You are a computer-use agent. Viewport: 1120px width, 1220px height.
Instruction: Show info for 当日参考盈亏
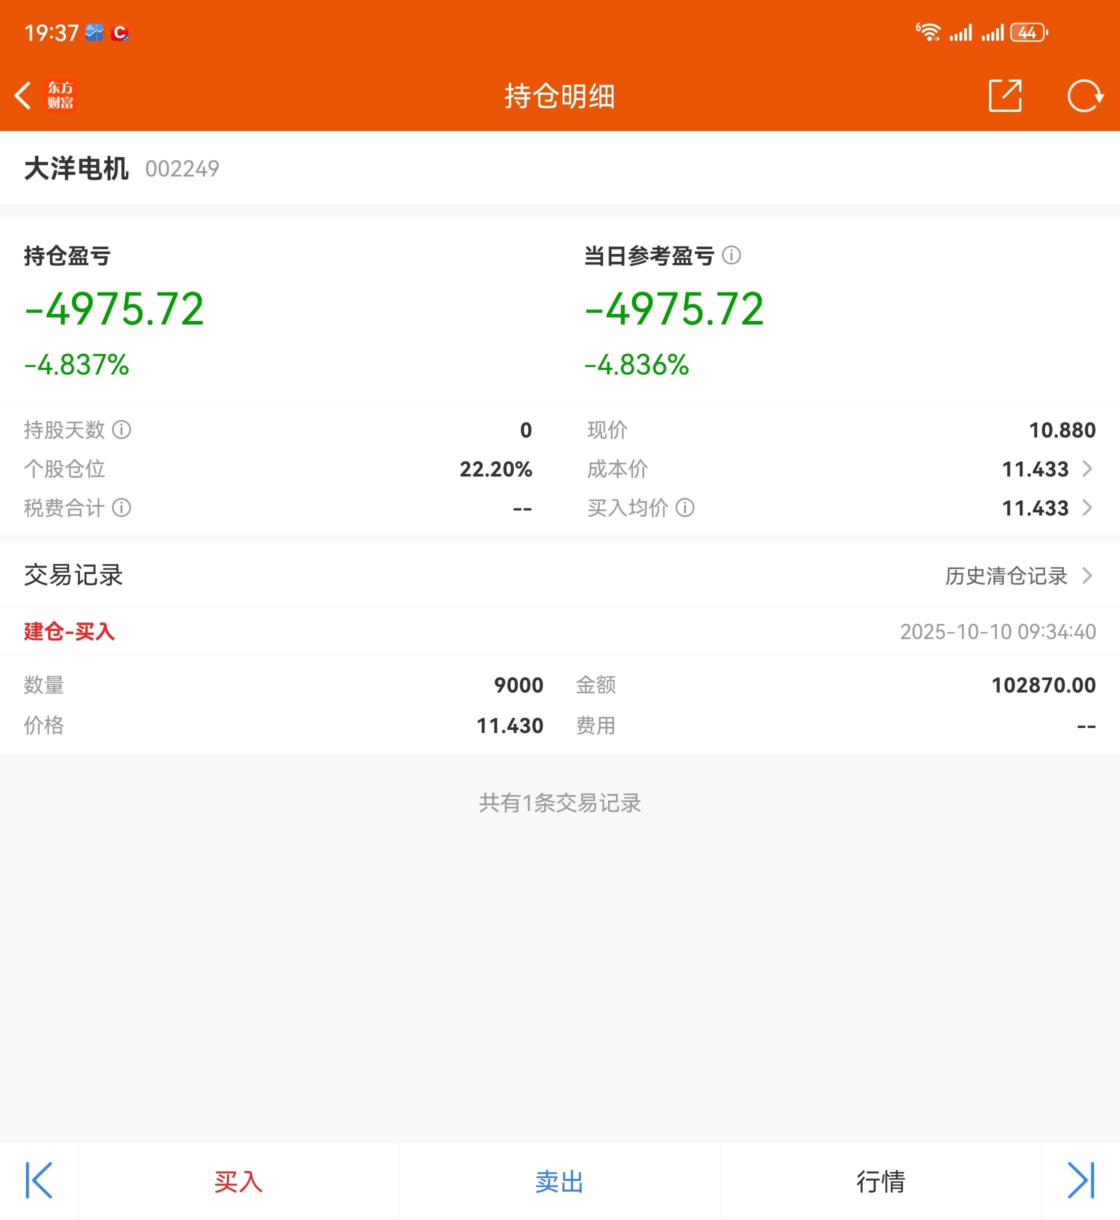[731, 255]
